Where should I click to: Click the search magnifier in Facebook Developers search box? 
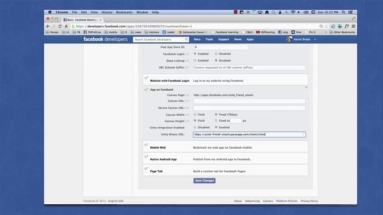click(x=186, y=39)
